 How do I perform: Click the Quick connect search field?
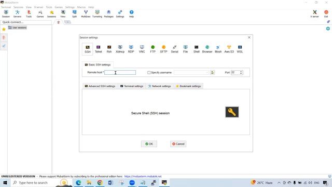26,22
